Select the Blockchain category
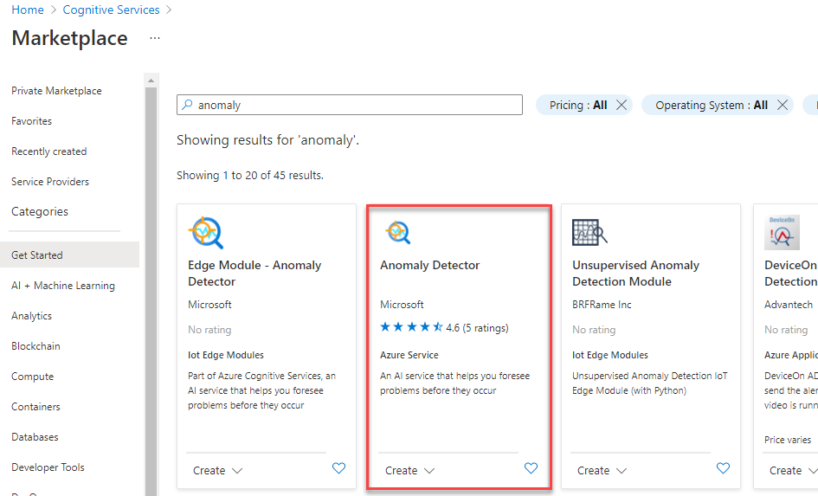818x496 pixels. [35, 345]
